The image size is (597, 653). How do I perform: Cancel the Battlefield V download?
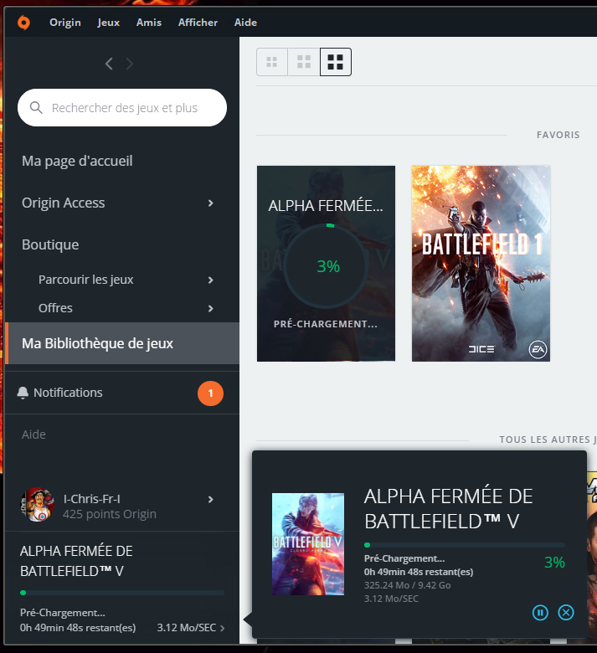point(566,613)
